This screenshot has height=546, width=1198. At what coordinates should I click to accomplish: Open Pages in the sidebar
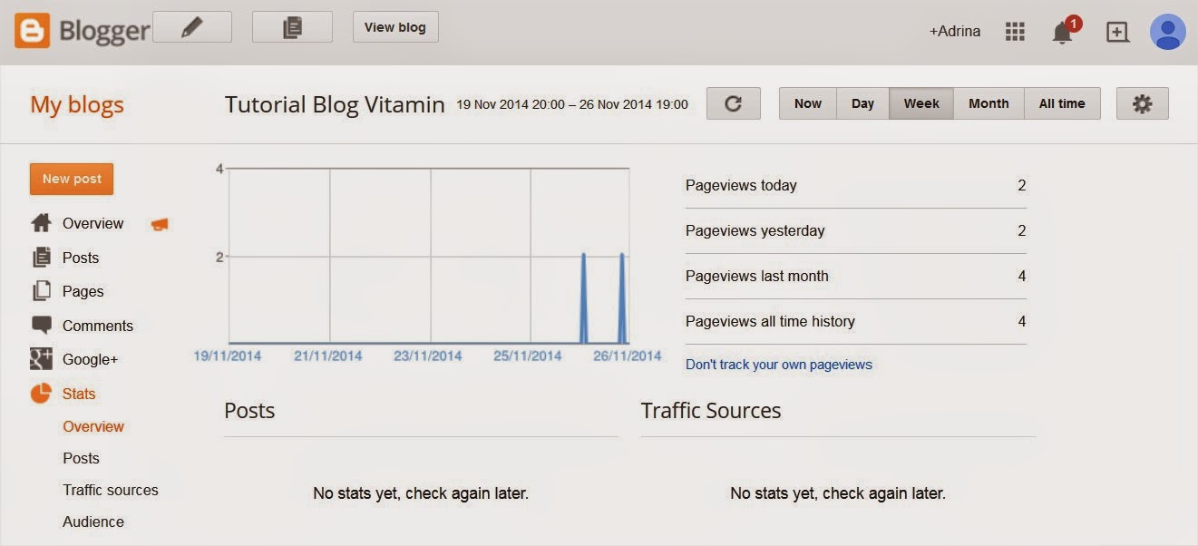[83, 291]
